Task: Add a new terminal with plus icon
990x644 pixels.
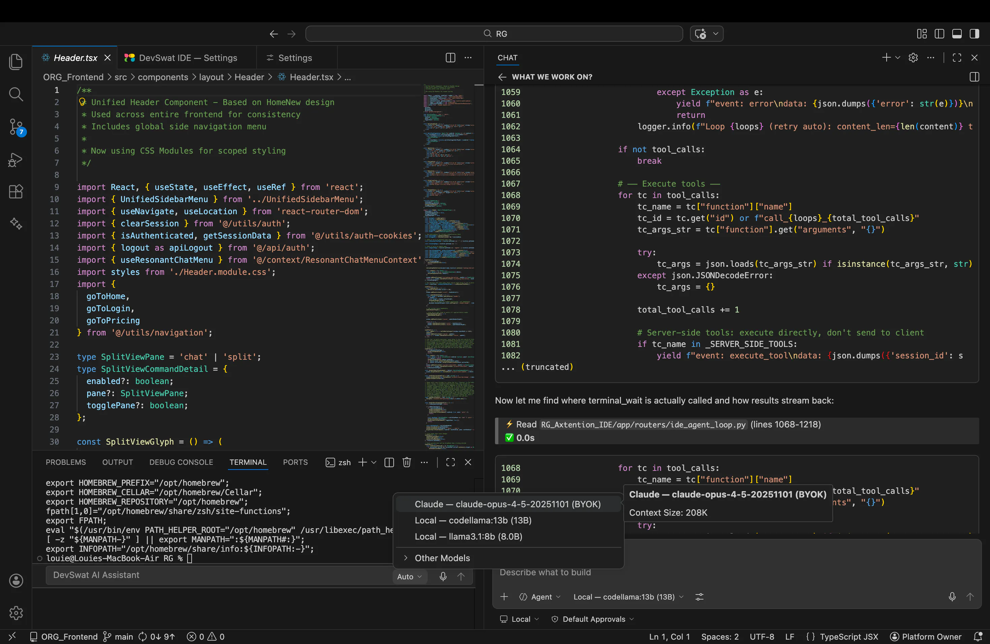Action: [363, 462]
